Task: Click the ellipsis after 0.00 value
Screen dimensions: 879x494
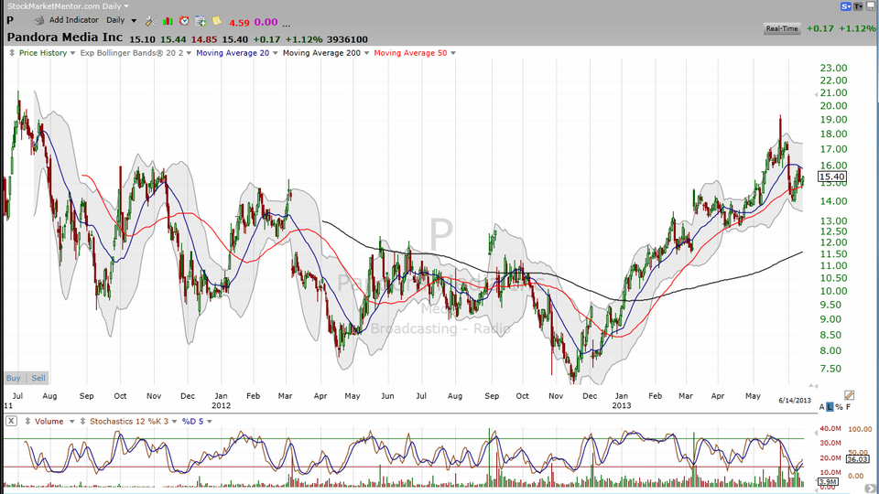Action: pos(287,24)
